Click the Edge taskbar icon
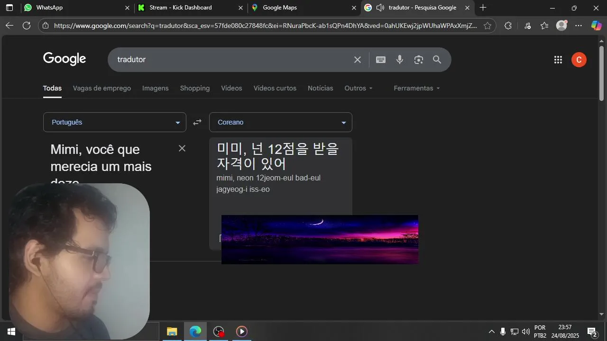 (x=195, y=332)
